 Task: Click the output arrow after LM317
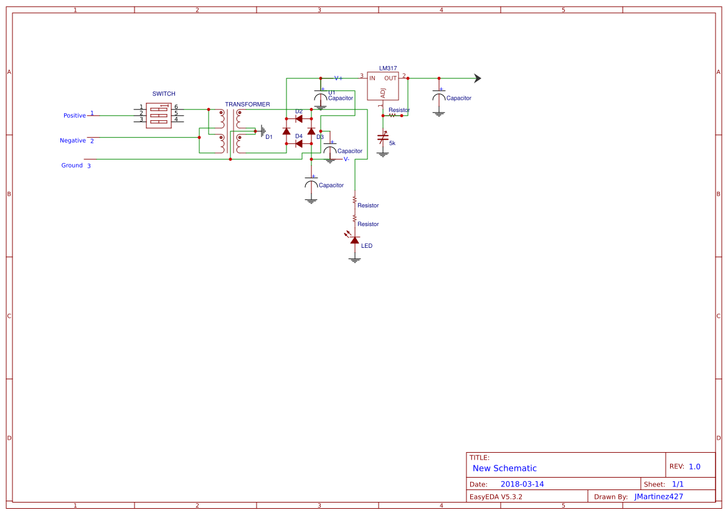477,78
